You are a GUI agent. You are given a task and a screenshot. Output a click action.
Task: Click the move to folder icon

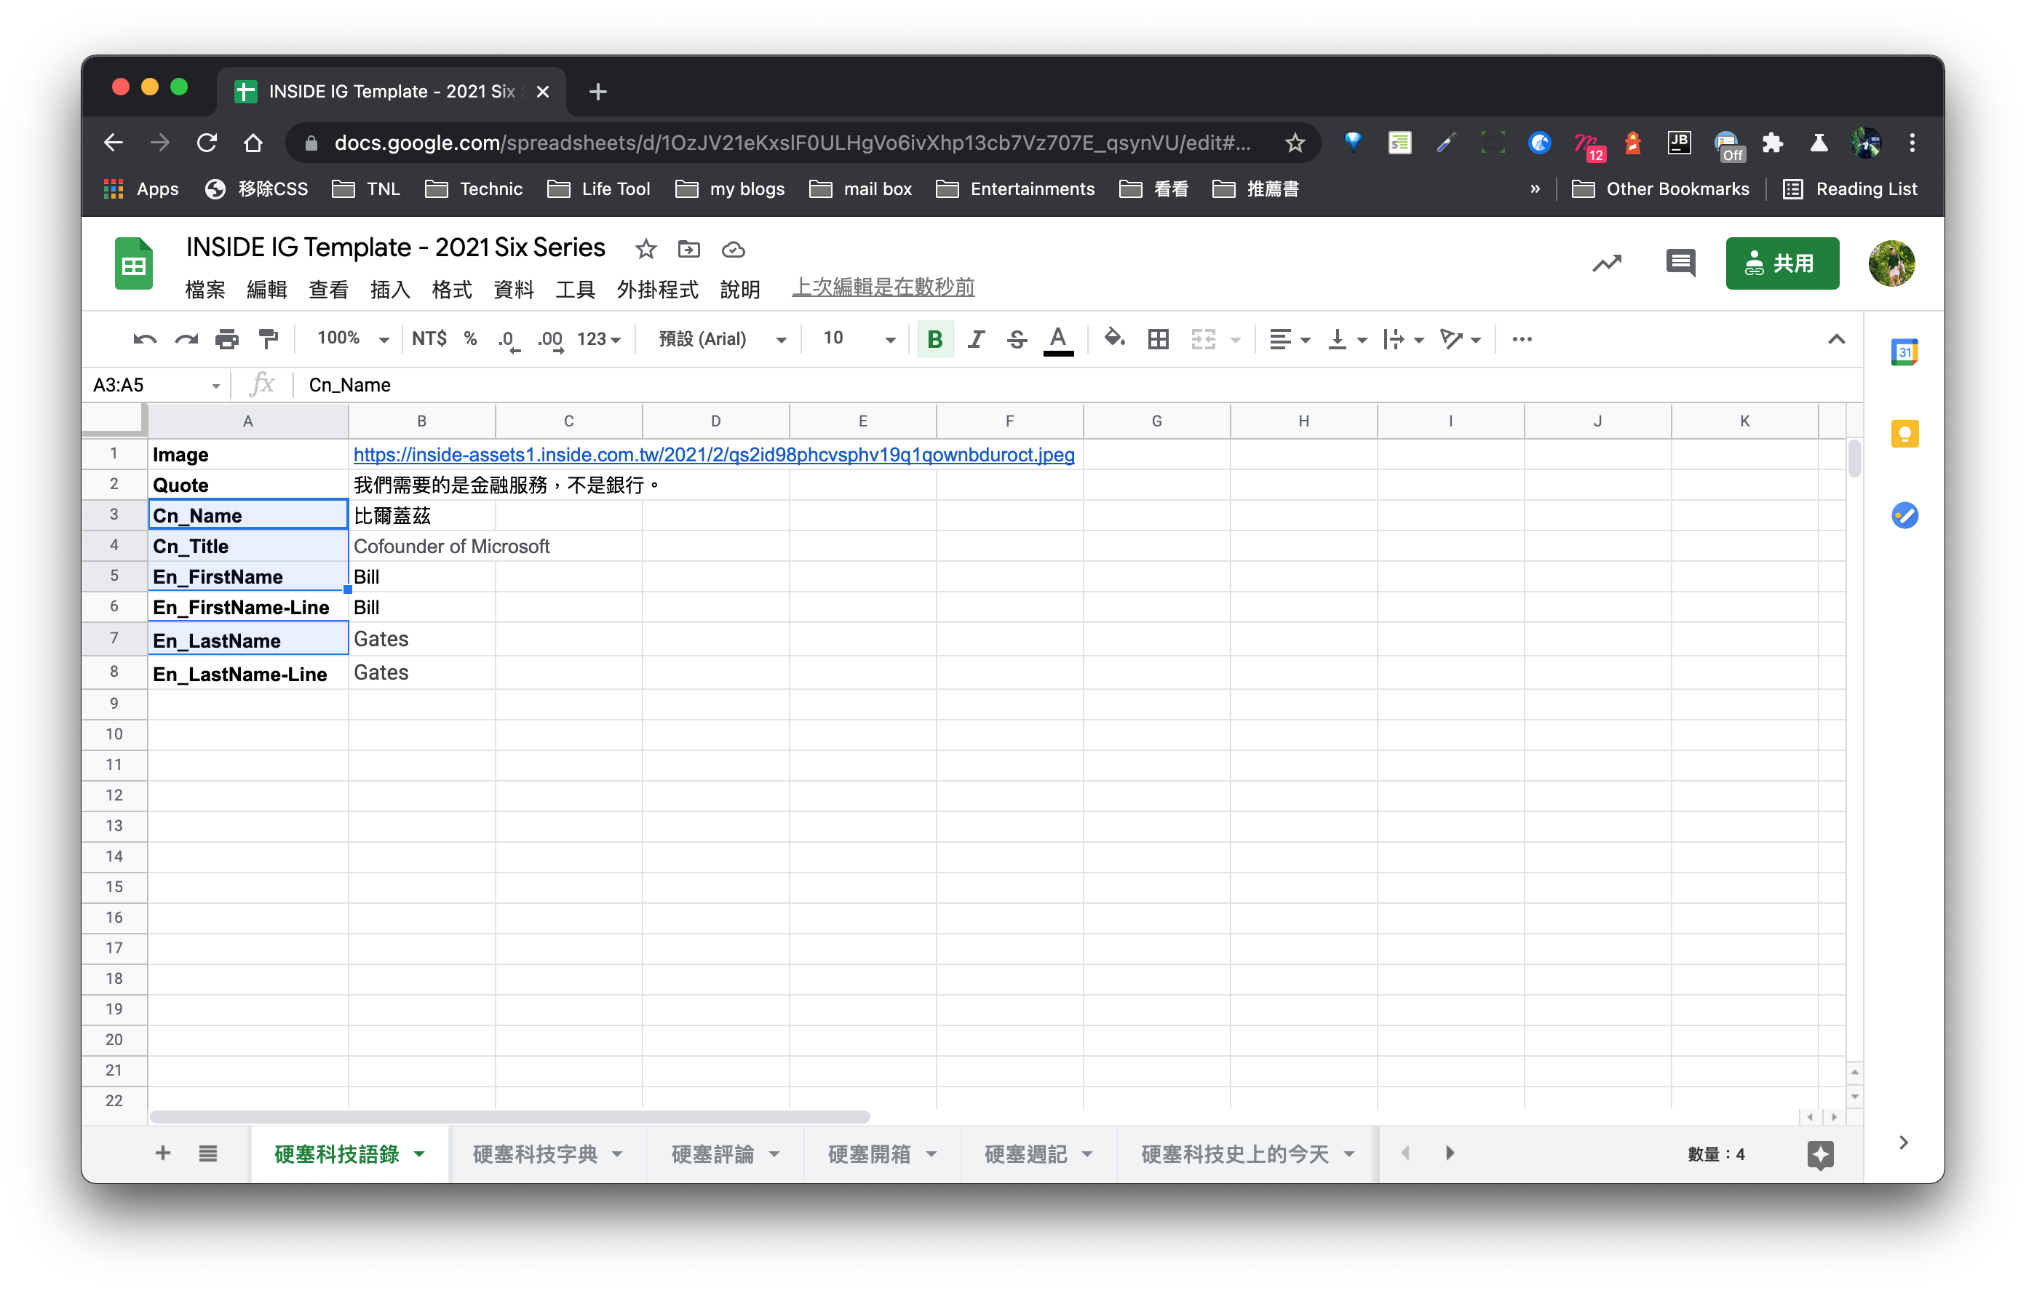click(x=688, y=249)
